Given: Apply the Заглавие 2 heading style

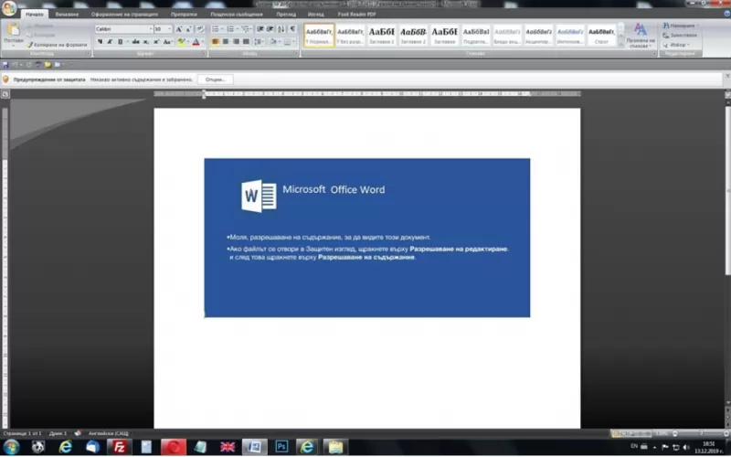Looking at the screenshot, I should click(413, 35).
